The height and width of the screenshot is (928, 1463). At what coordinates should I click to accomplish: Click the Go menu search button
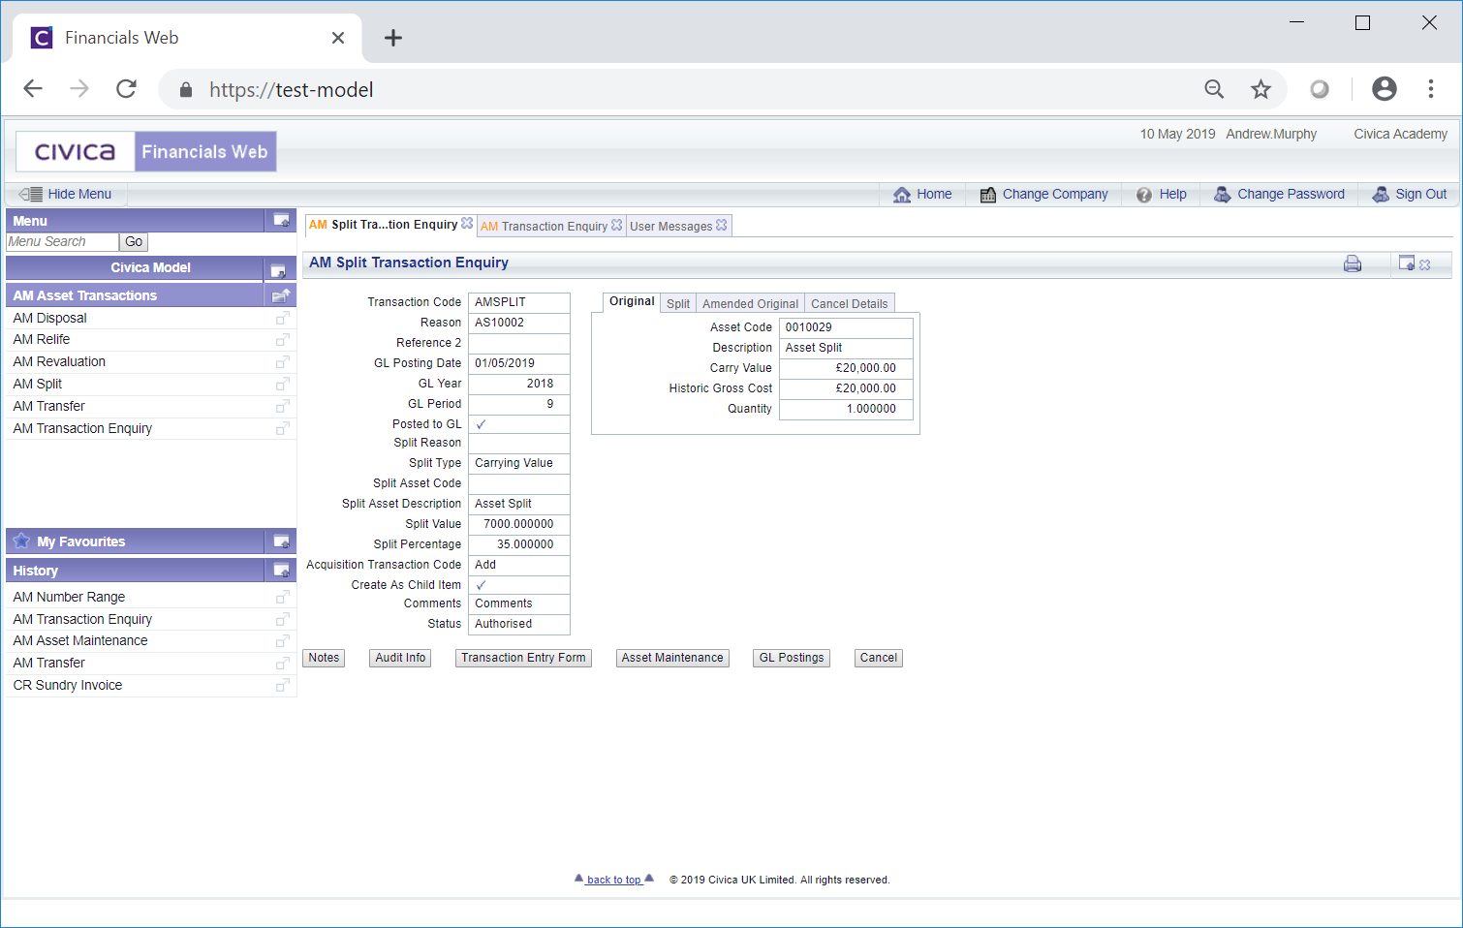click(x=134, y=242)
